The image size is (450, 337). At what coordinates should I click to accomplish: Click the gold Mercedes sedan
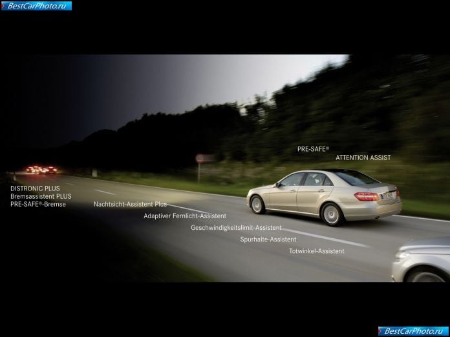(x=325, y=196)
